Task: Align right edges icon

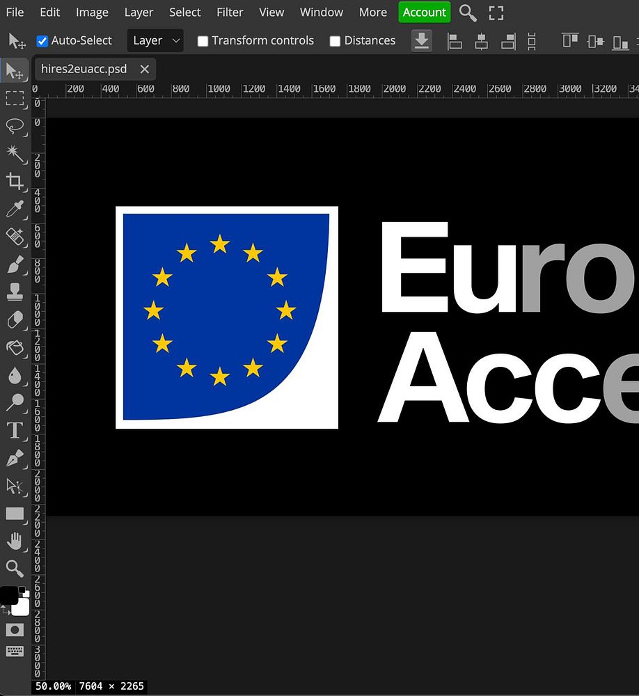Action: (508, 41)
